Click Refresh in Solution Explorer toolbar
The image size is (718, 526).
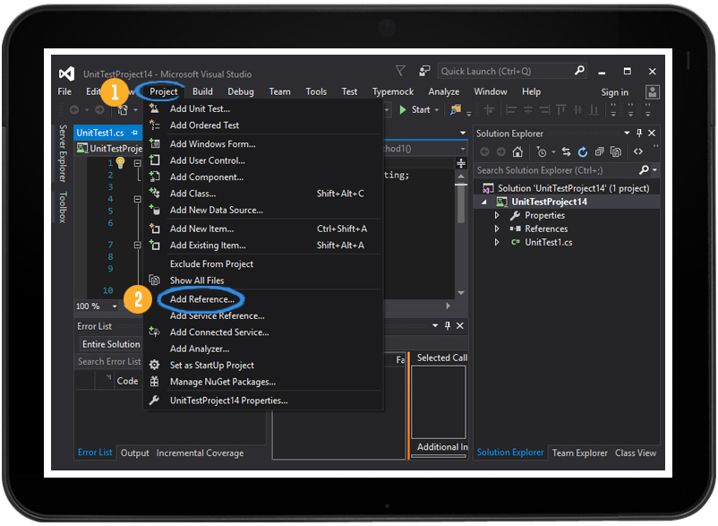[583, 151]
